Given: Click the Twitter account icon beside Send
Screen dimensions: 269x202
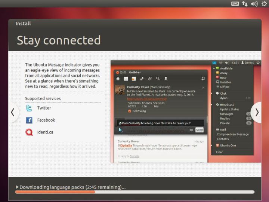Looking at the screenshot, I should (120, 130).
